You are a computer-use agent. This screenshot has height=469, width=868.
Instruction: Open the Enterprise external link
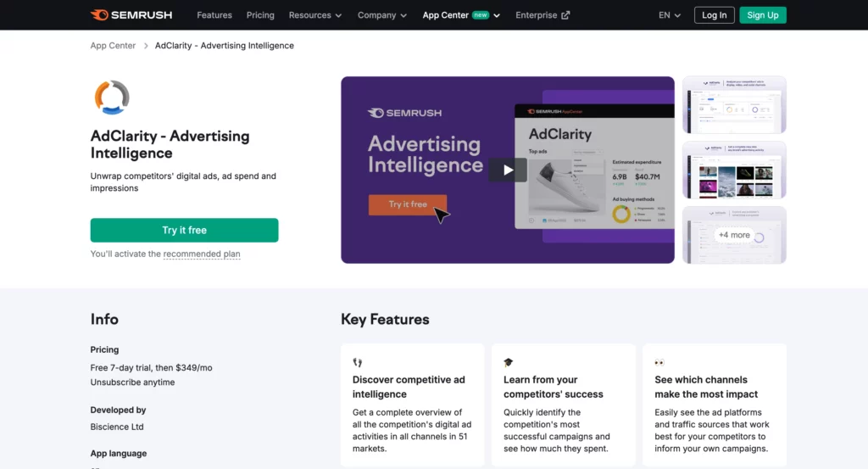(542, 15)
